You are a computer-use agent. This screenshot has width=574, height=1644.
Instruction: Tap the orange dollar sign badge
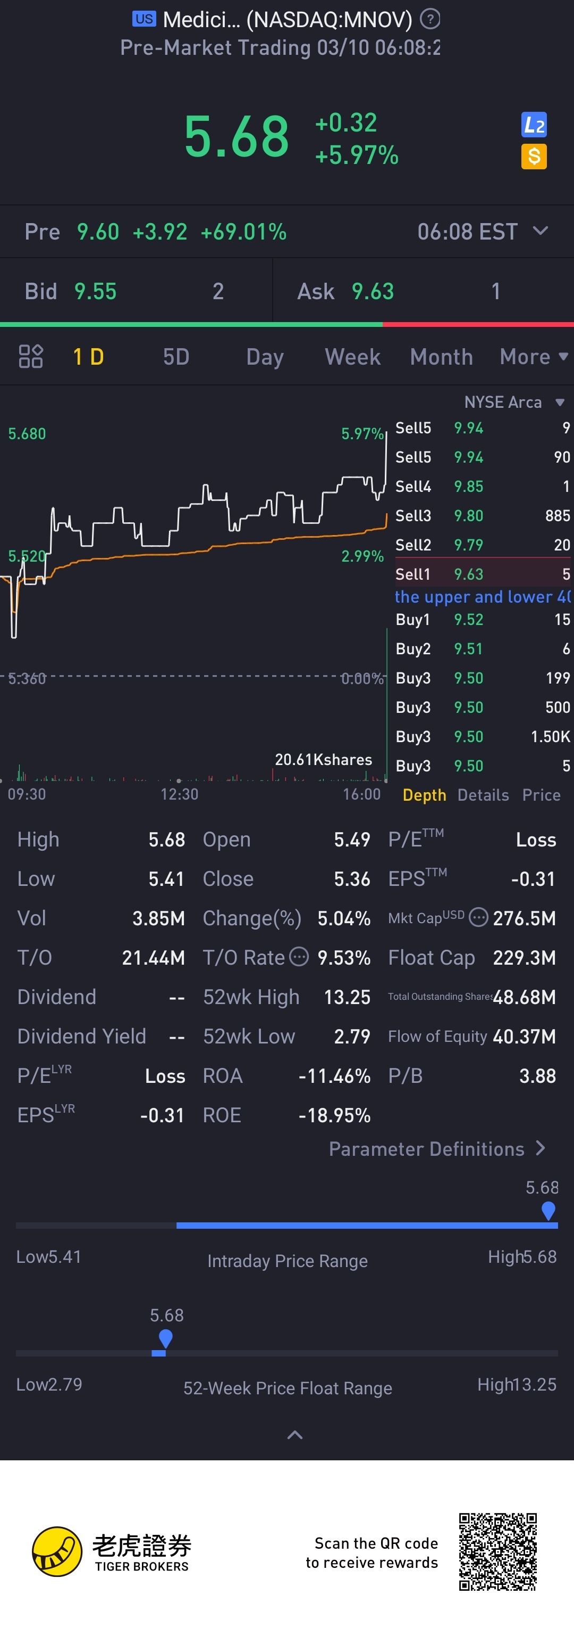534,157
